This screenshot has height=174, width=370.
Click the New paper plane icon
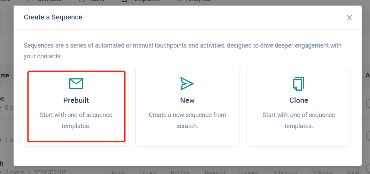click(x=187, y=84)
